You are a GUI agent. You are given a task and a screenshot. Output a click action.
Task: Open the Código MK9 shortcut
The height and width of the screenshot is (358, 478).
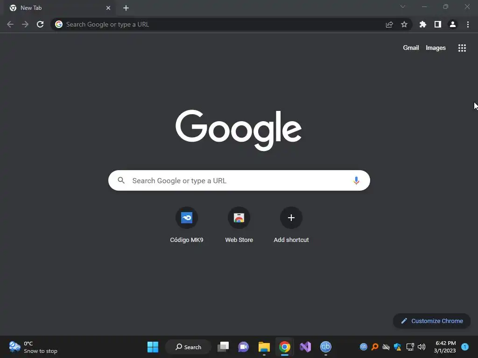187,225
